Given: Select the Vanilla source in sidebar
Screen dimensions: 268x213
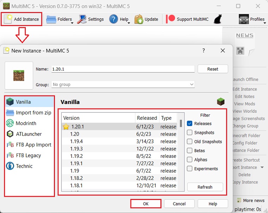Looking at the screenshot, I should pyautogui.click(x=29, y=102).
